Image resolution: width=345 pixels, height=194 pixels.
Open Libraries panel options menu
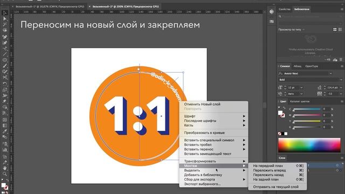[342, 9]
